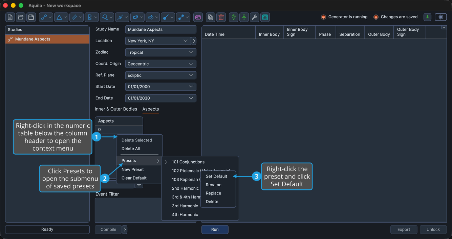Select the two-node aspect study tool
The image size is (452, 239).
tap(44, 17)
